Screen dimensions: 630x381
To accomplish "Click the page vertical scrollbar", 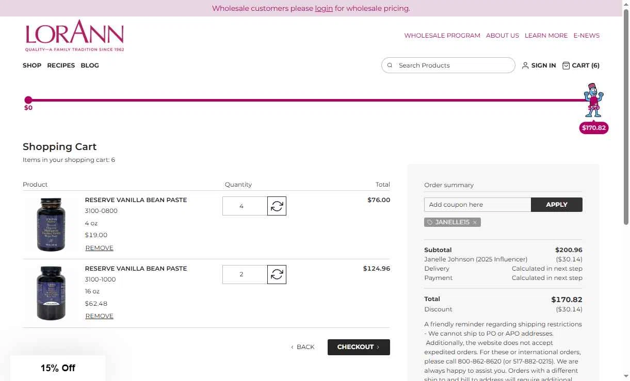I will (626, 116).
